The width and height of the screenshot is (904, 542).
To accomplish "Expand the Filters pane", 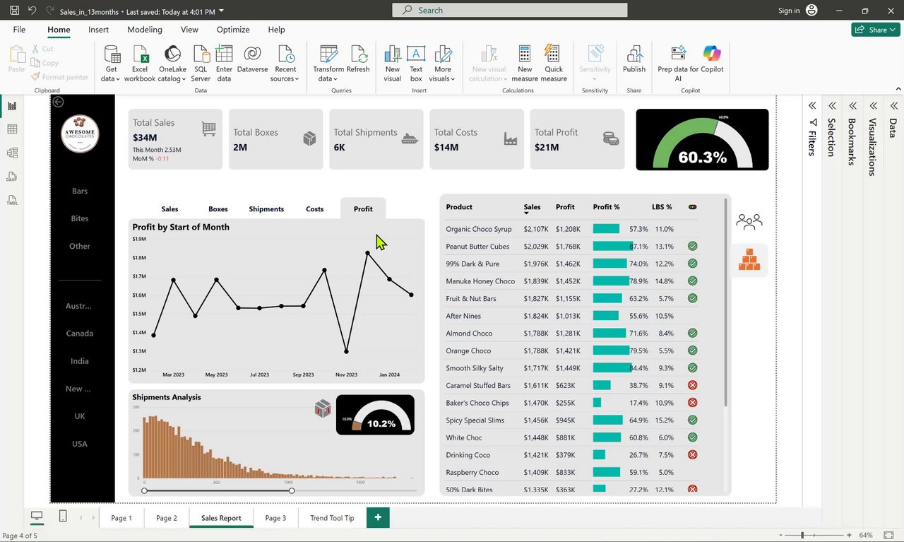I will [x=812, y=105].
